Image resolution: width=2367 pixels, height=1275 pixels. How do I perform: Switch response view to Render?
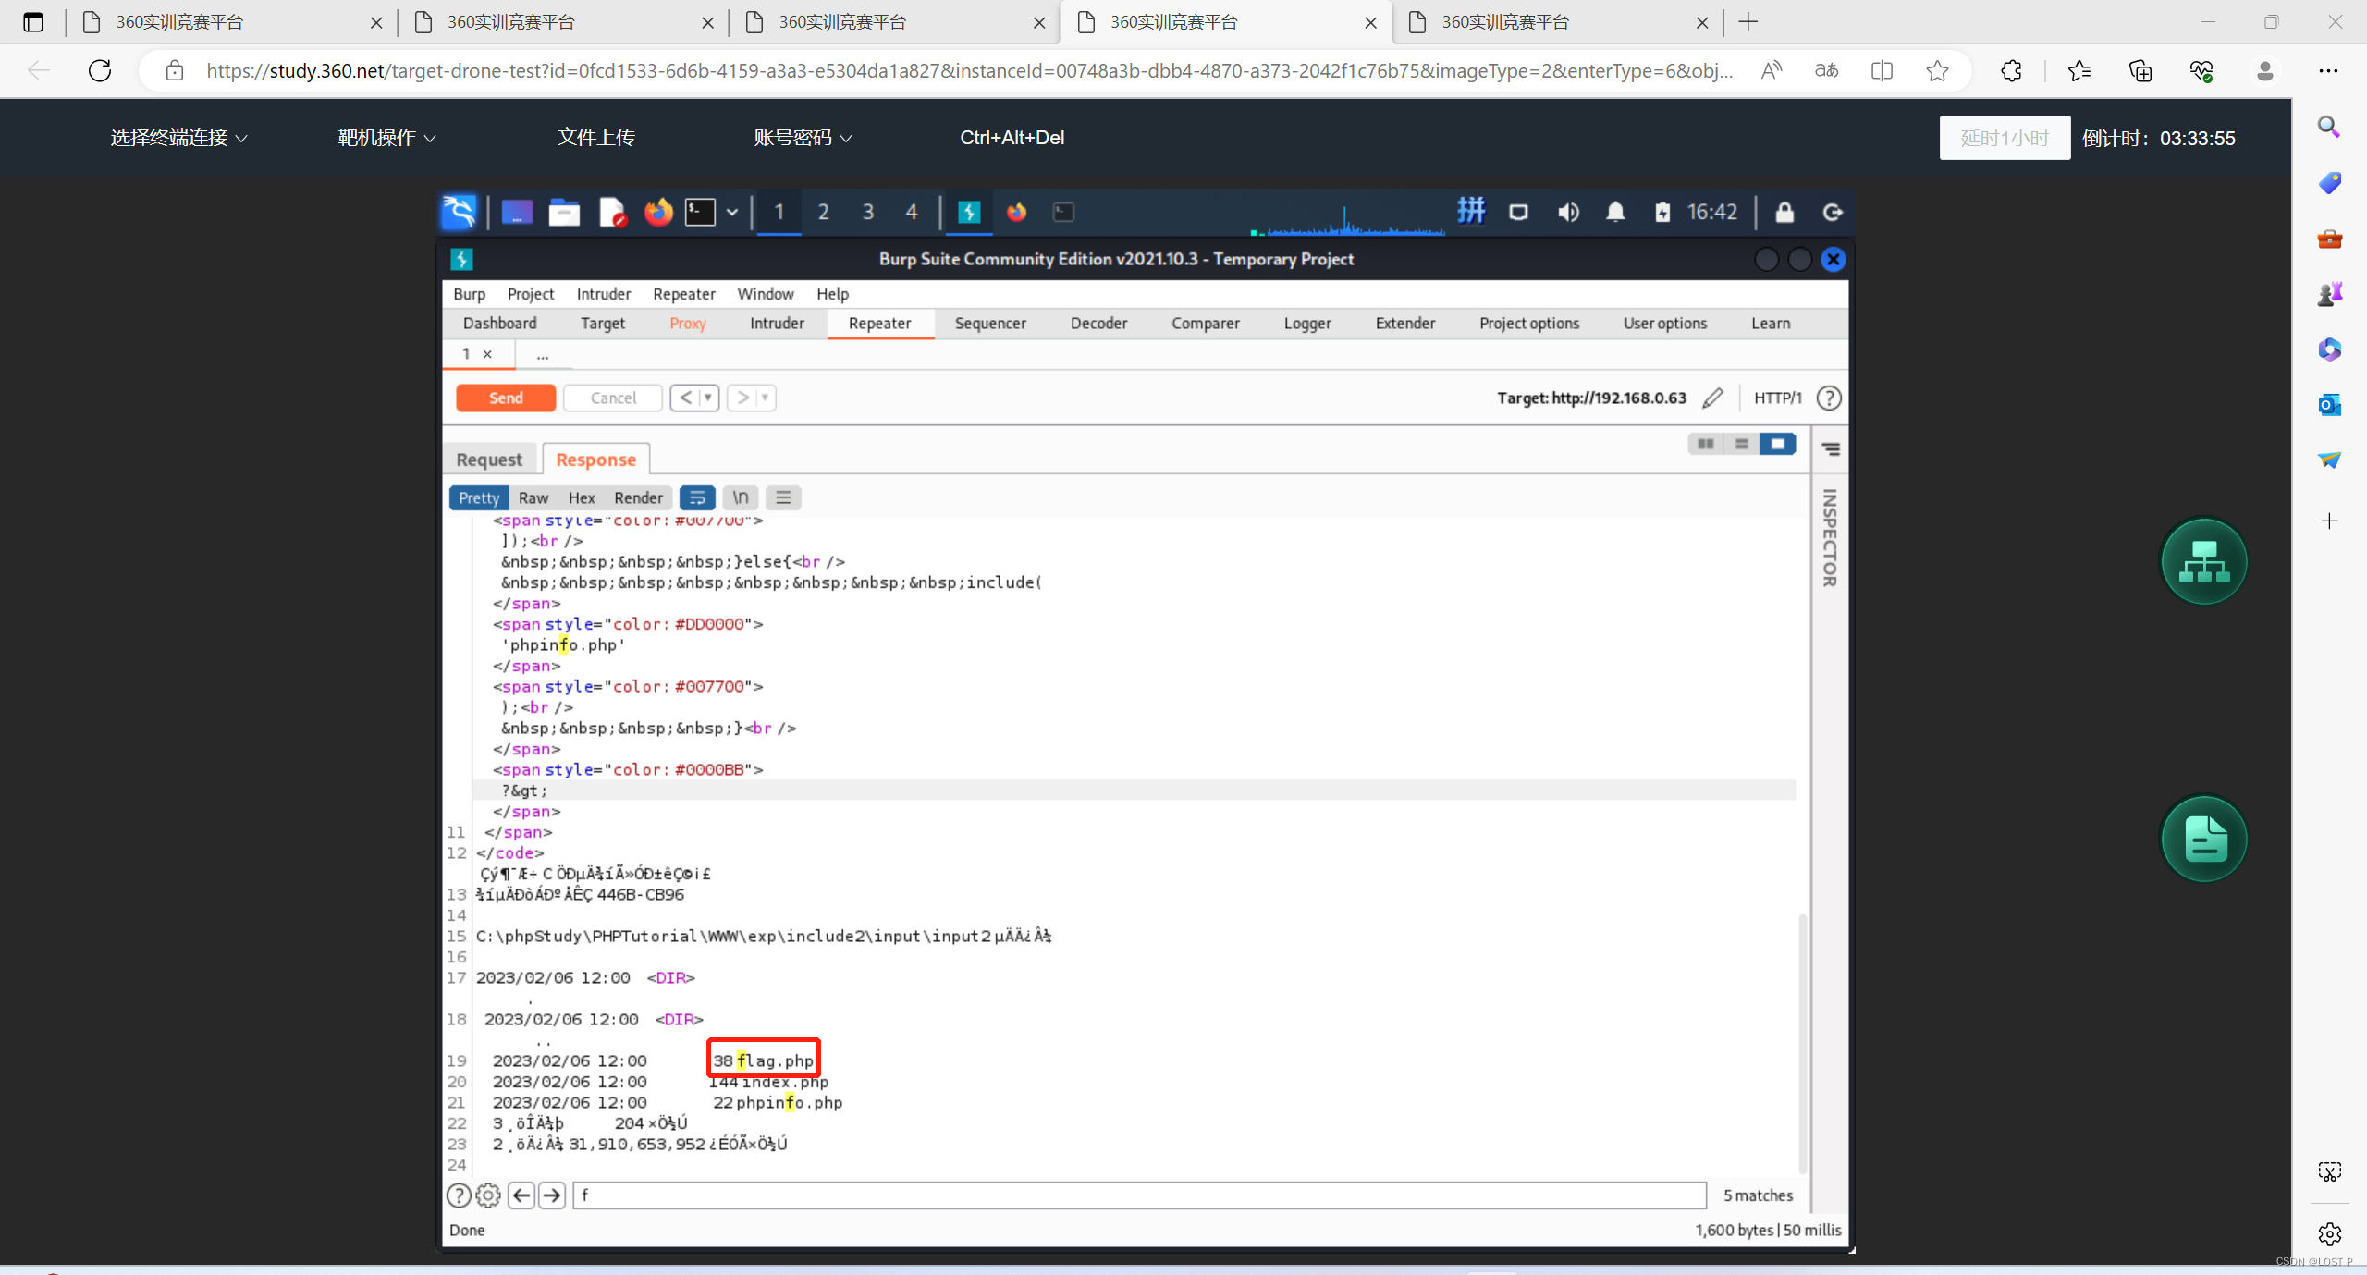638,497
